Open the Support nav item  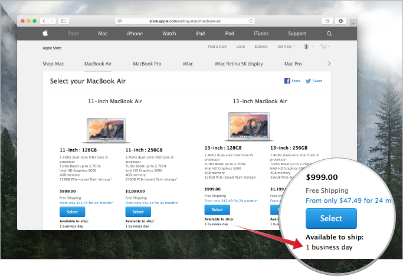point(297,34)
